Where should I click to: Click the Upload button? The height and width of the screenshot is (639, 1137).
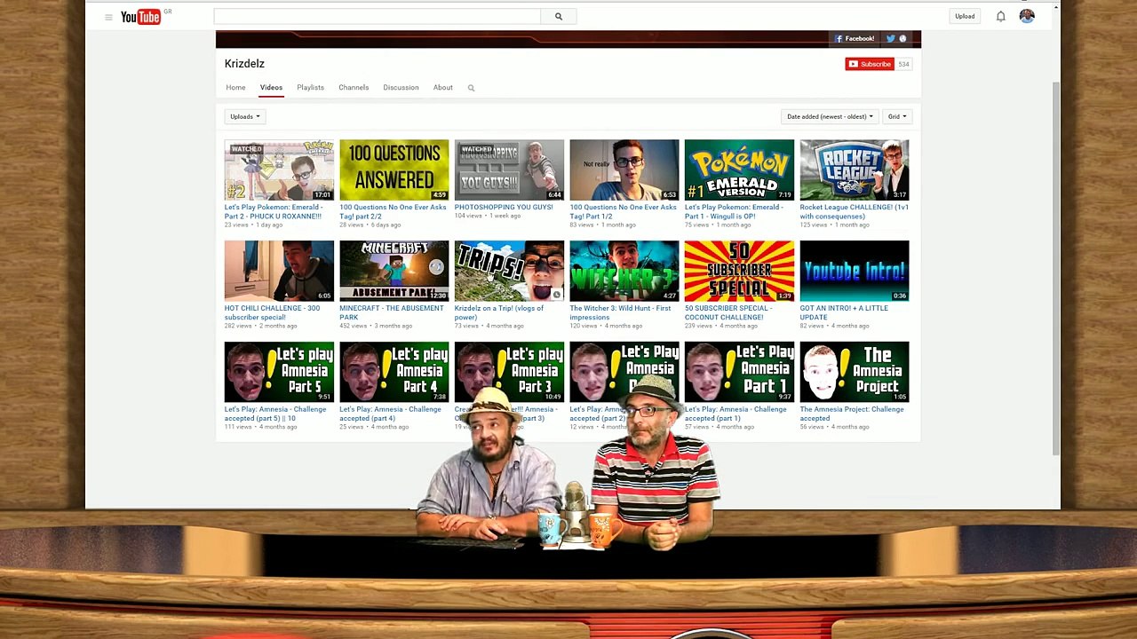965,16
